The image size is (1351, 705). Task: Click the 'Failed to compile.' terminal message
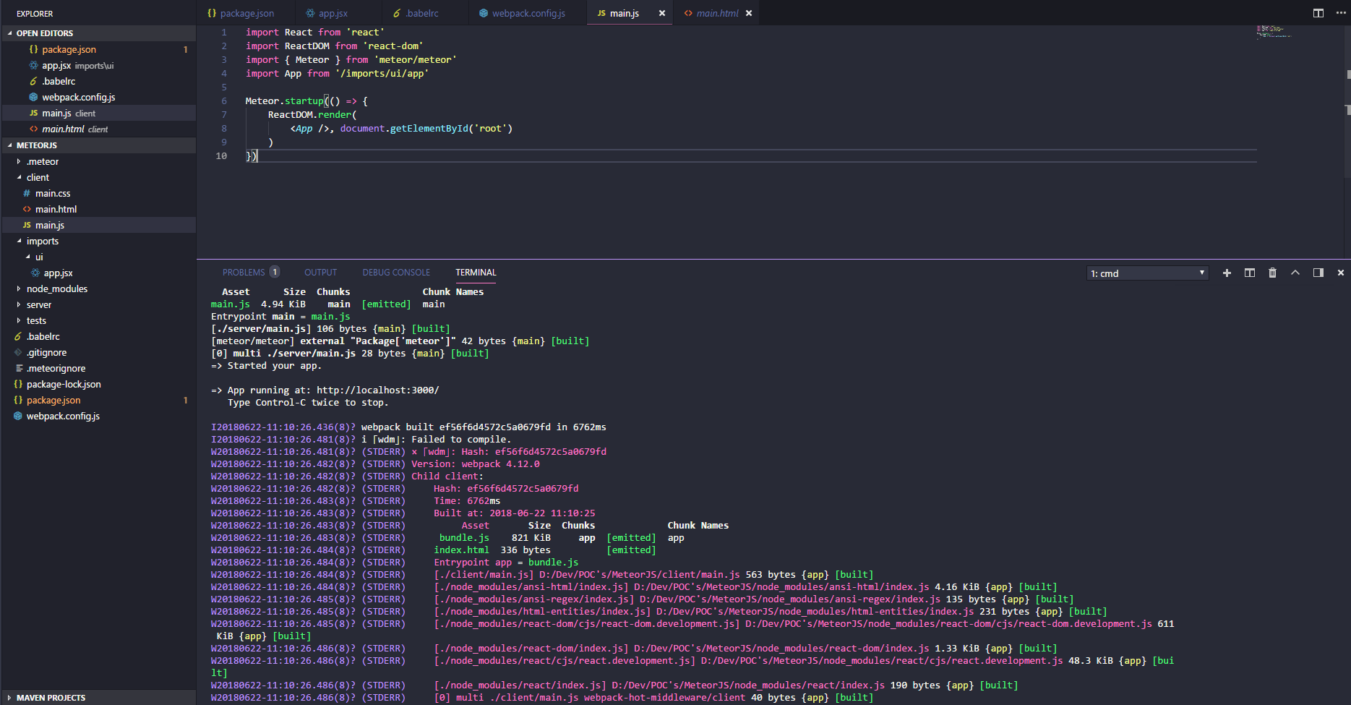(x=461, y=440)
